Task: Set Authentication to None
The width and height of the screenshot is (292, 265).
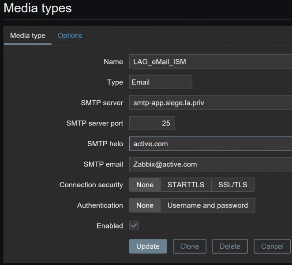Action: (145, 205)
